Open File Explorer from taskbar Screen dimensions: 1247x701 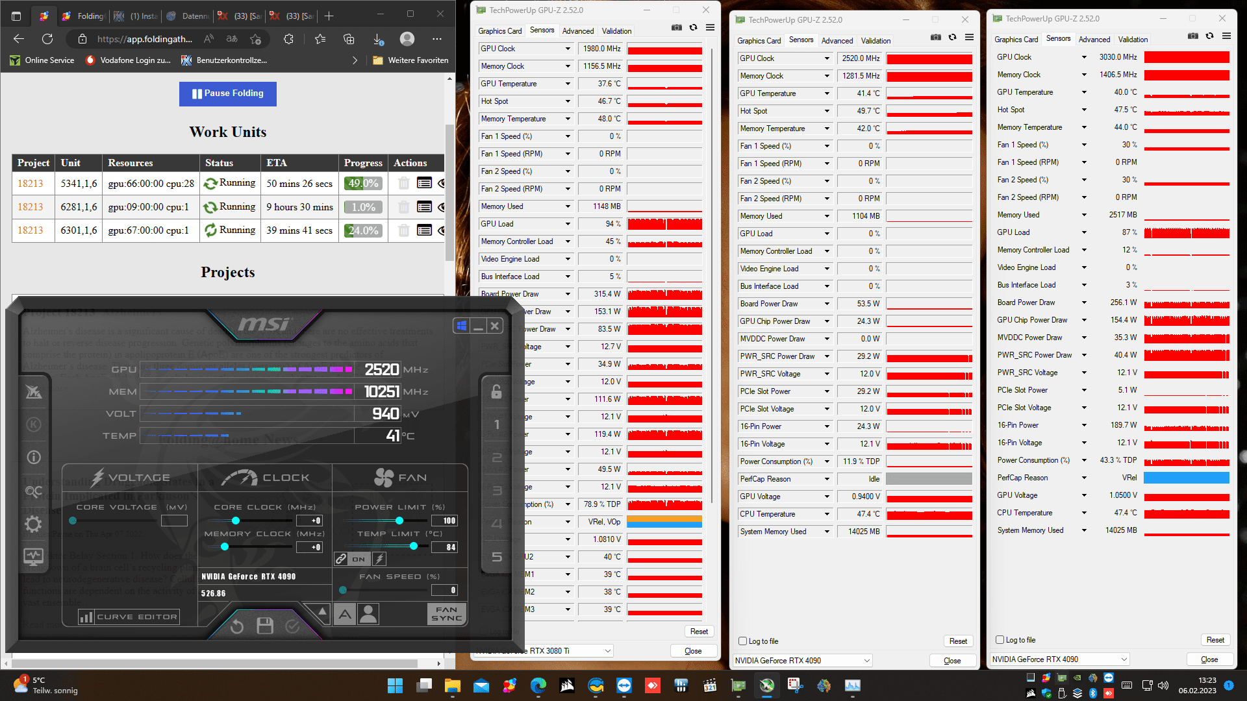[452, 685]
